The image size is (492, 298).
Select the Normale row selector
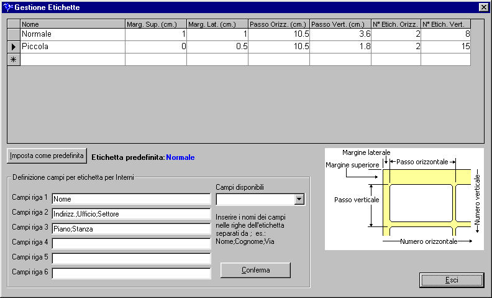(x=14, y=34)
